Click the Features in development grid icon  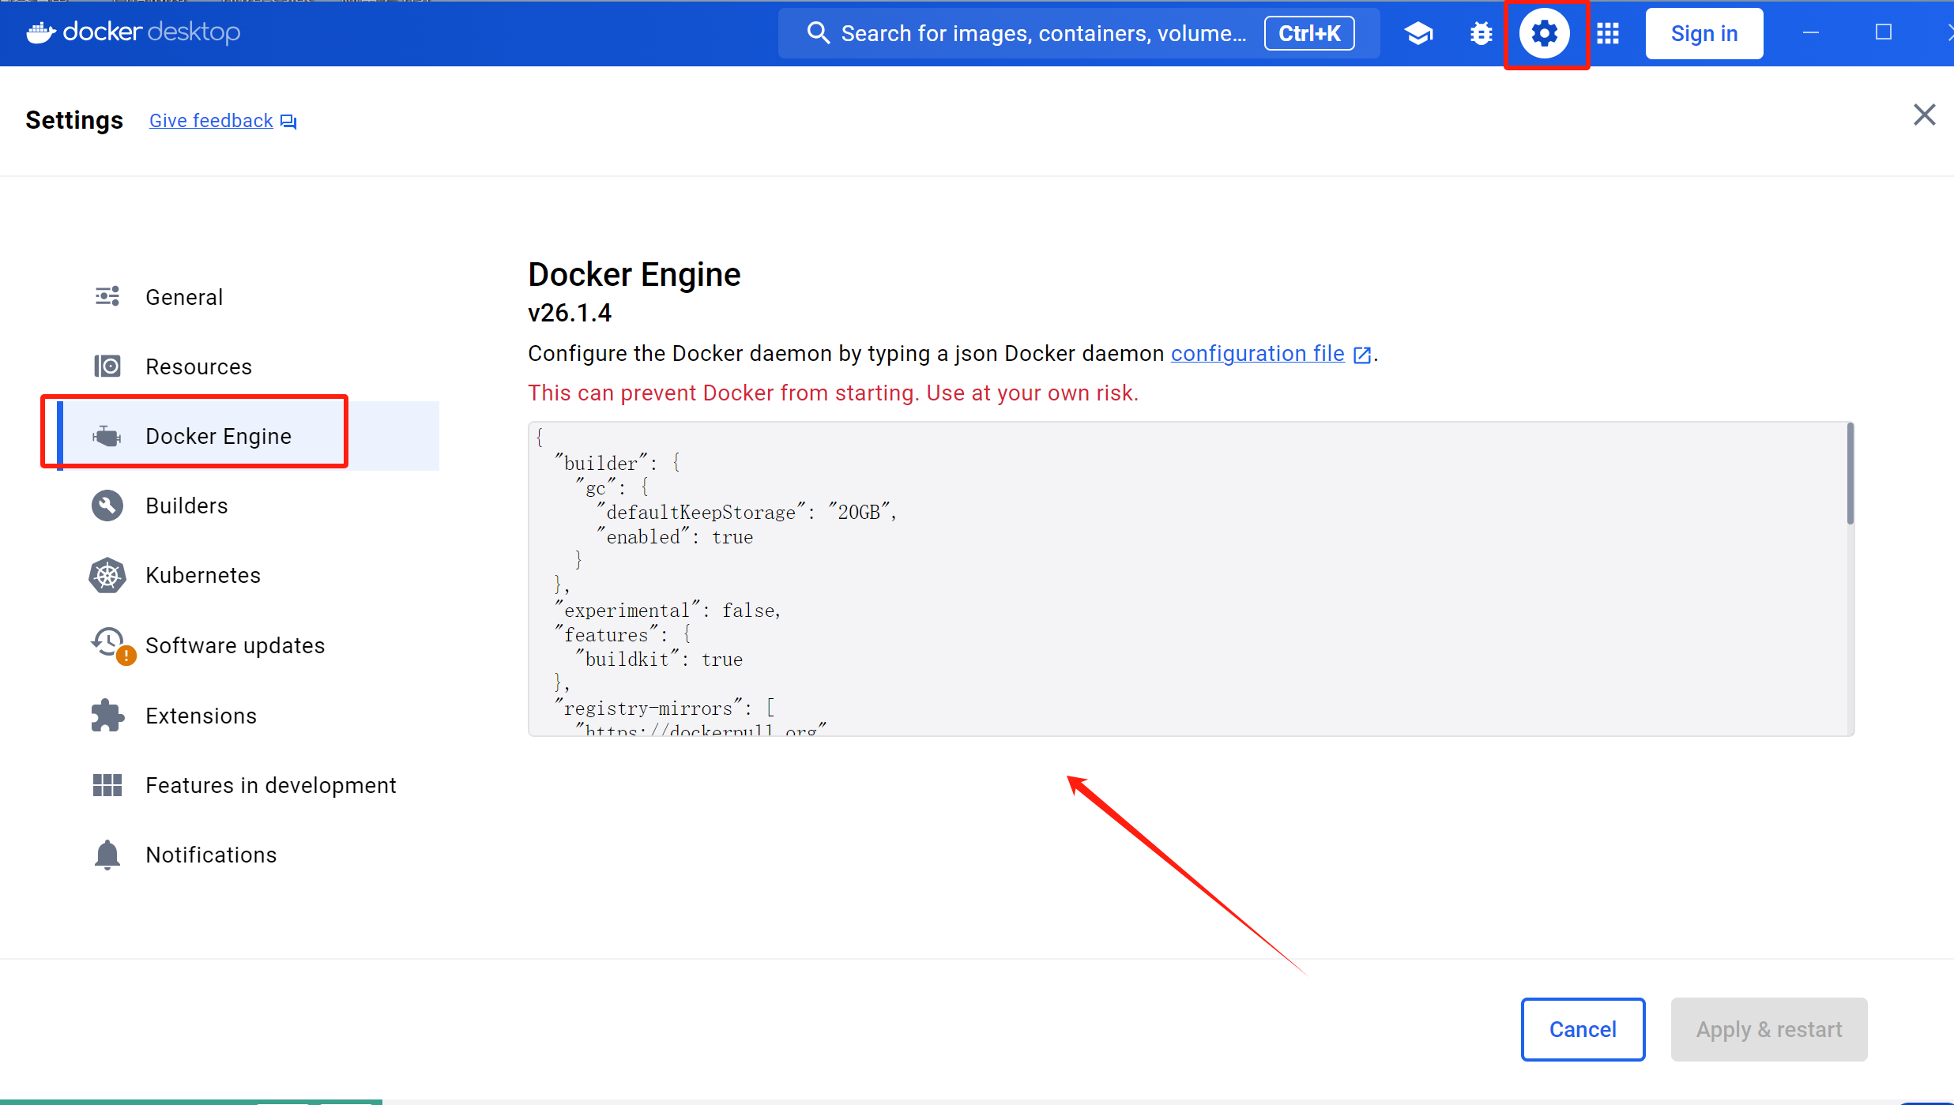(107, 785)
